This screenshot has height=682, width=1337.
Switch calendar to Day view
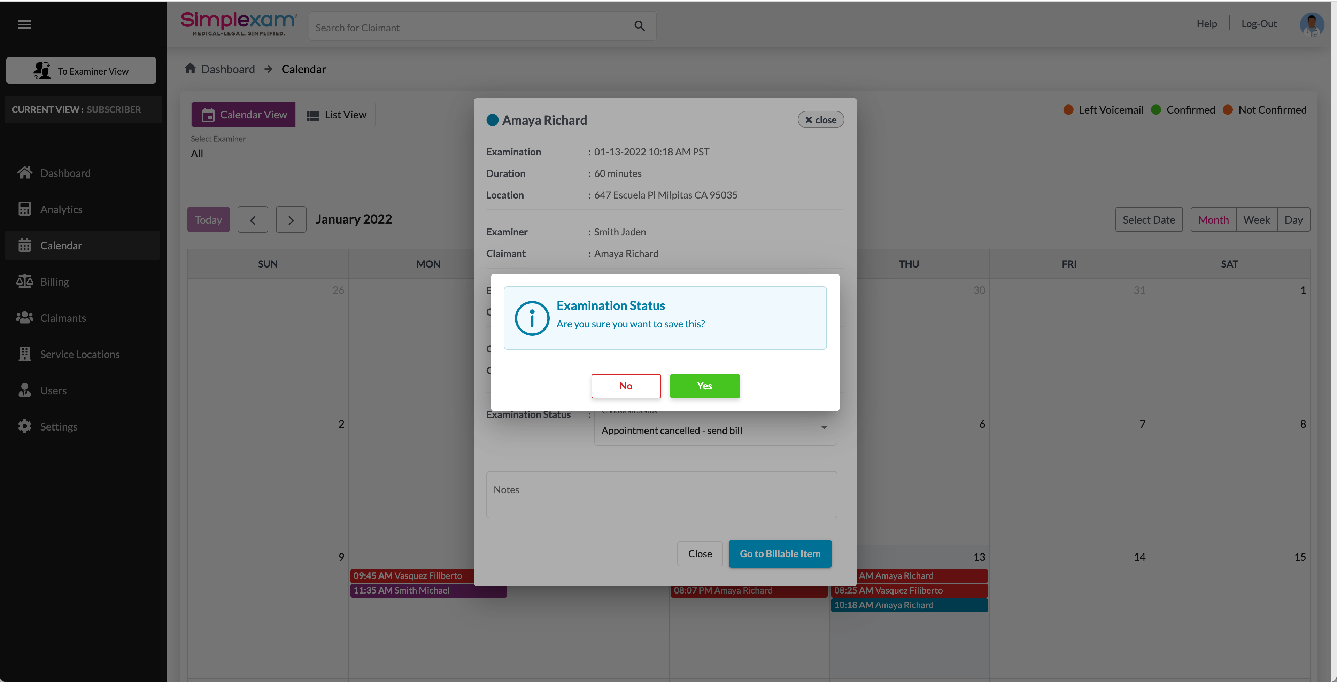[1293, 219]
